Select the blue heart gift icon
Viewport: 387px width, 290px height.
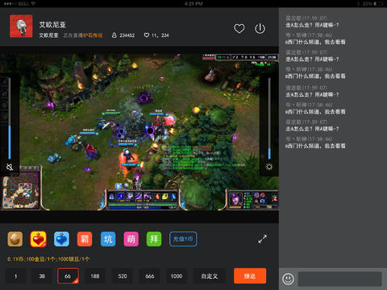pos(61,239)
